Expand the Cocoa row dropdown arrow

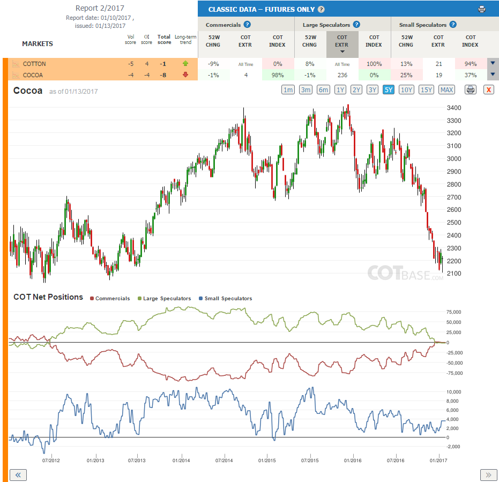click(493, 75)
